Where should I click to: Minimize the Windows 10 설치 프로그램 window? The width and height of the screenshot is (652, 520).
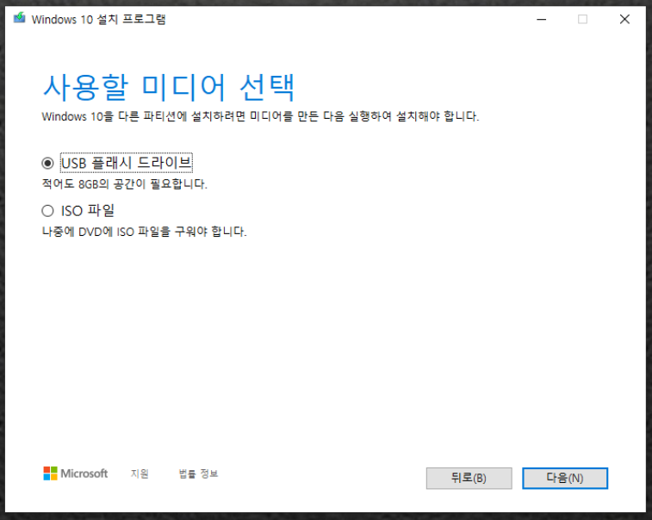pos(541,19)
